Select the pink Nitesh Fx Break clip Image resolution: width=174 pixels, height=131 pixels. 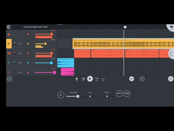click(x=67, y=72)
